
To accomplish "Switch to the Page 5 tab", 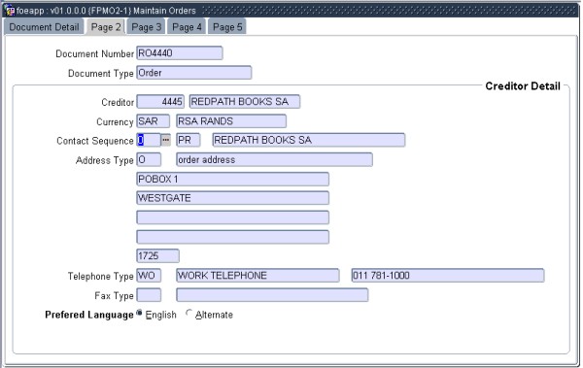I will [227, 27].
